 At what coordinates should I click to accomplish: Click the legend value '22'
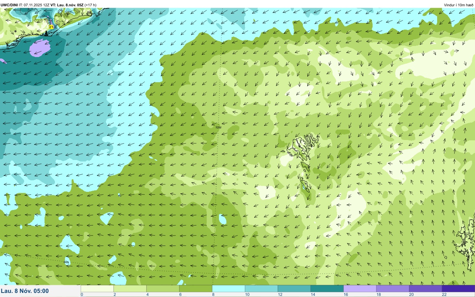[x=444, y=294]
